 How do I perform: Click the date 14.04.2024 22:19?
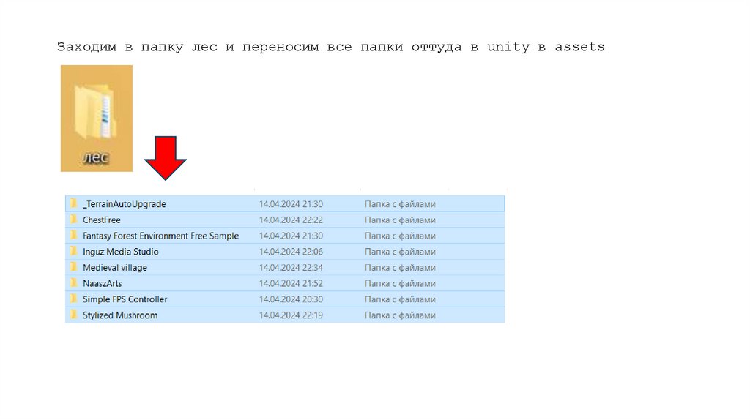click(291, 315)
